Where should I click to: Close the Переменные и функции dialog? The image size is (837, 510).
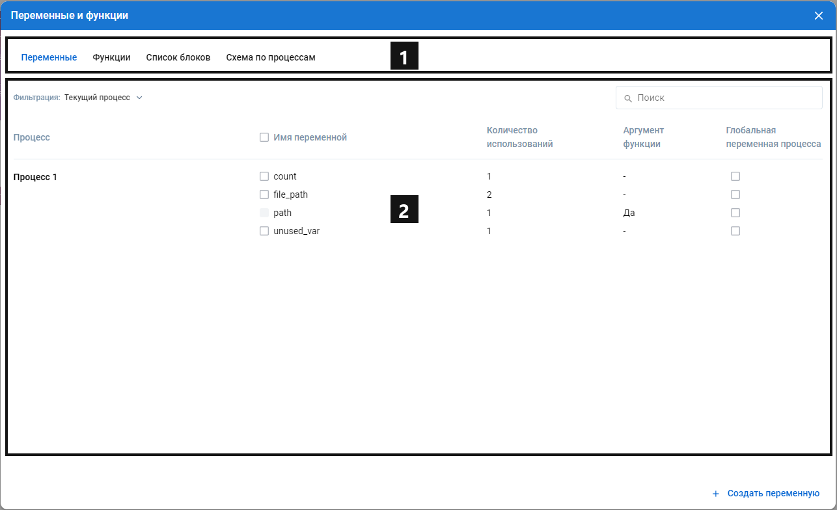pos(819,16)
